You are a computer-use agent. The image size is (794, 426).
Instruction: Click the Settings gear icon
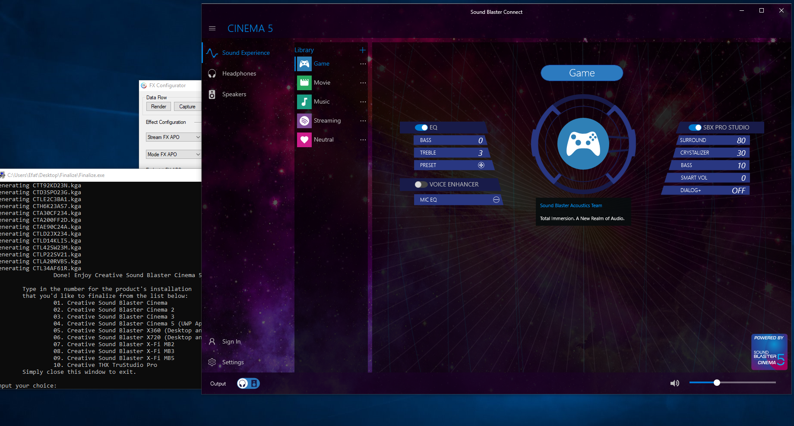[212, 362]
